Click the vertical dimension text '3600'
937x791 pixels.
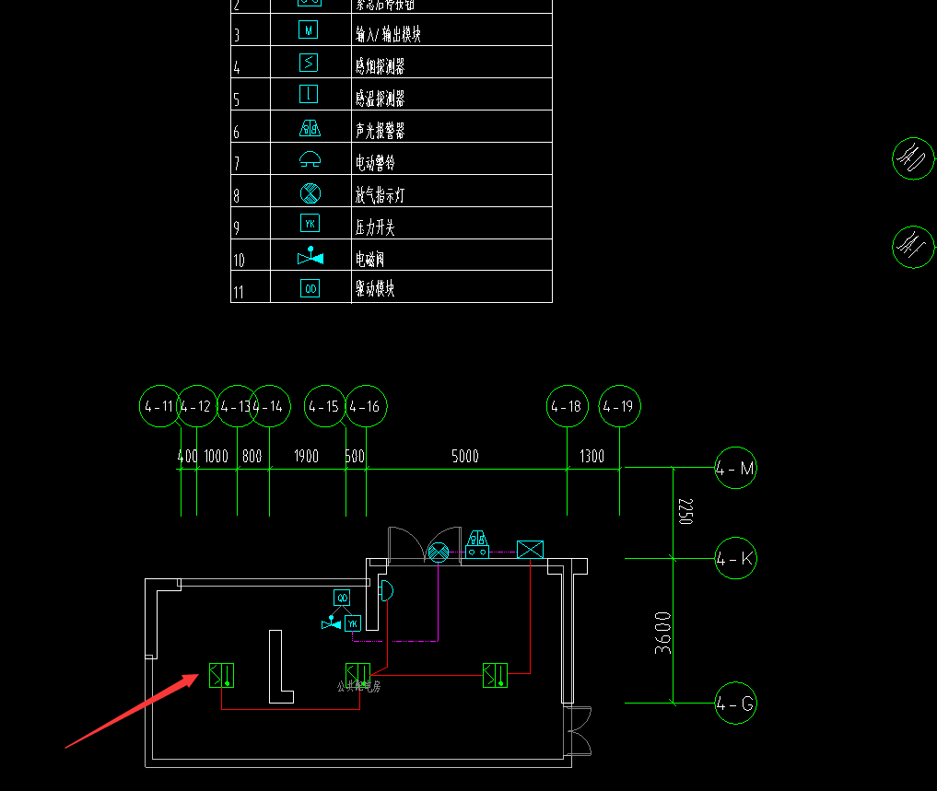coord(662,633)
